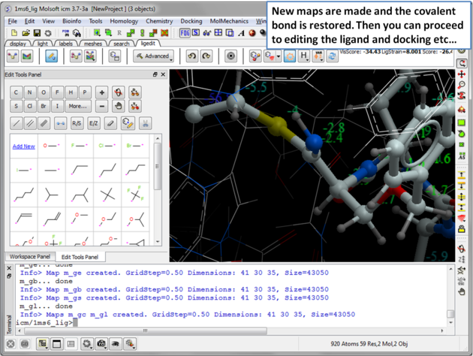
Task: Click the Add New fragment link
Action: pos(24,146)
